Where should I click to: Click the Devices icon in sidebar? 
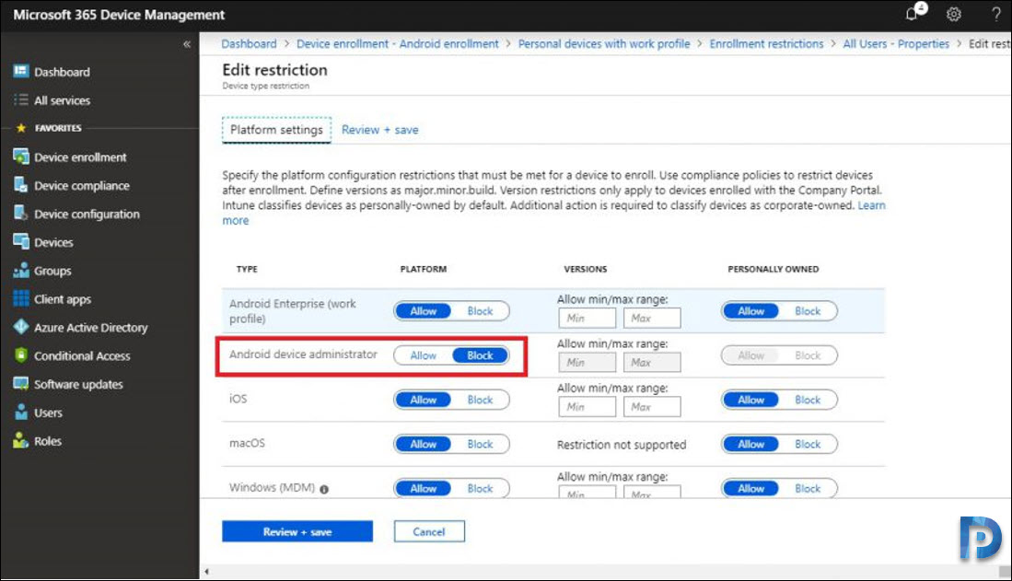[20, 242]
